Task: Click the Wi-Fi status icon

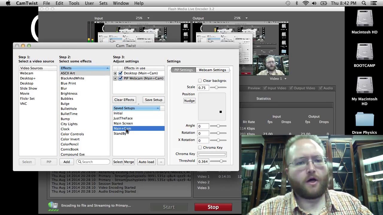Action: [306, 3]
